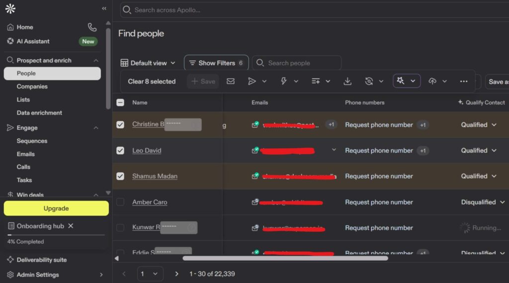Collapse the Prospect and enrich section
This screenshot has width=509, height=283.
[96, 61]
